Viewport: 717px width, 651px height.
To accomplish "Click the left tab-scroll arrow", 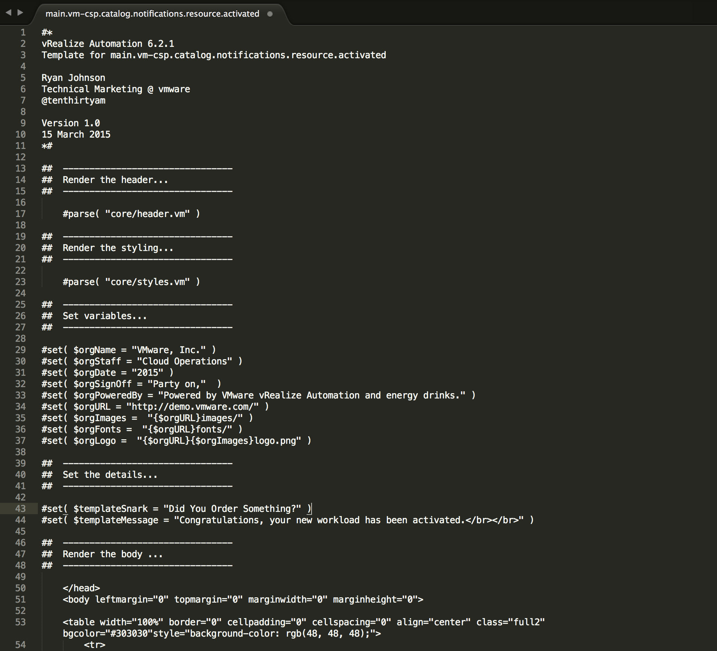I will click(8, 12).
